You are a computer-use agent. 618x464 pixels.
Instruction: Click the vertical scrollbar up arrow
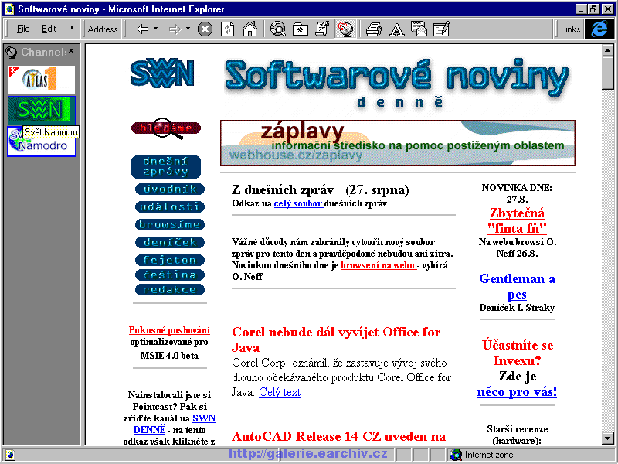coord(607,50)
